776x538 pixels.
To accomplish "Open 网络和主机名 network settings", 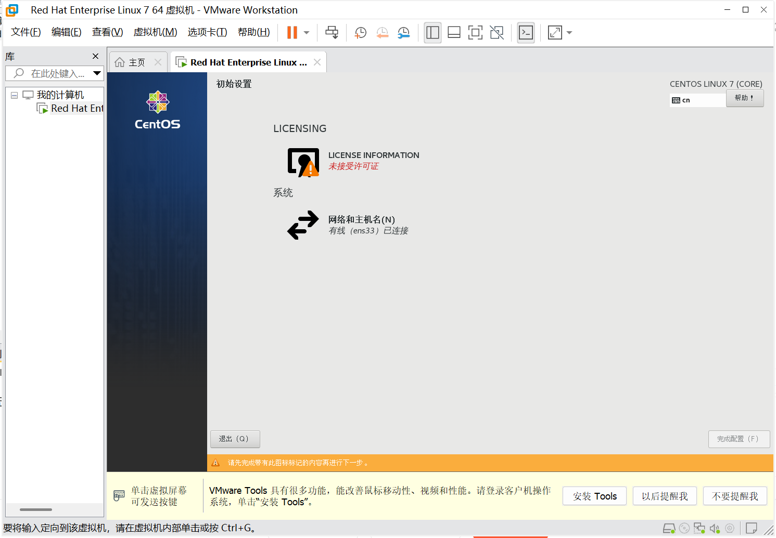I will tap(360, 219).
